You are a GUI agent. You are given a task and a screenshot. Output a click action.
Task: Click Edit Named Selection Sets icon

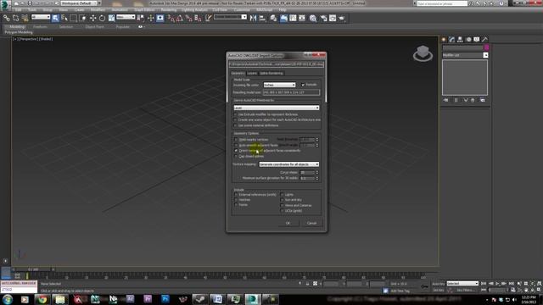click(208, 18)
